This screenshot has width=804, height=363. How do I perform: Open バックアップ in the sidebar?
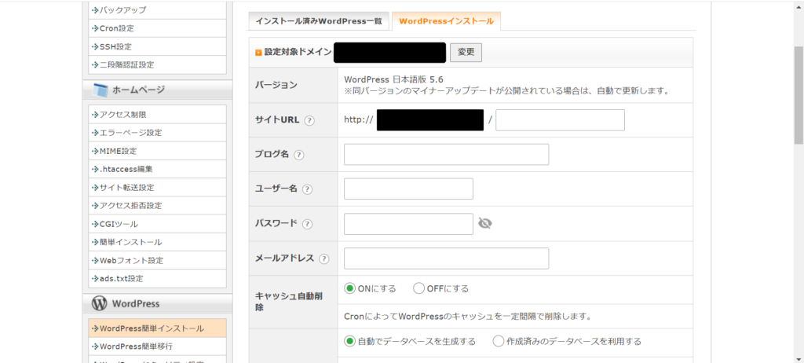(157, 9)
